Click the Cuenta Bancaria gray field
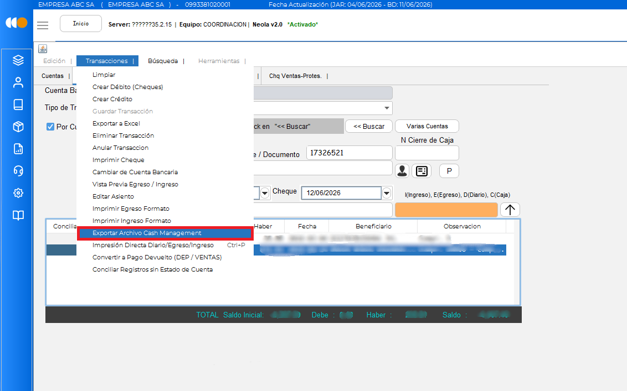This screenshot has width=627, height=391. 323,93
